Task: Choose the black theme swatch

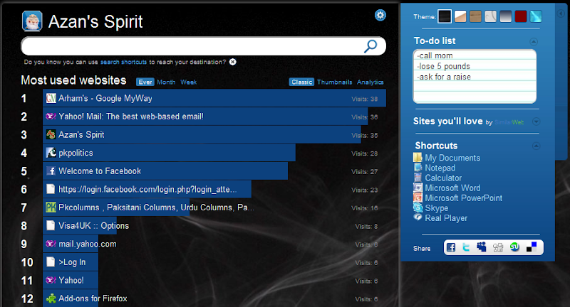Action: [445, 16]
